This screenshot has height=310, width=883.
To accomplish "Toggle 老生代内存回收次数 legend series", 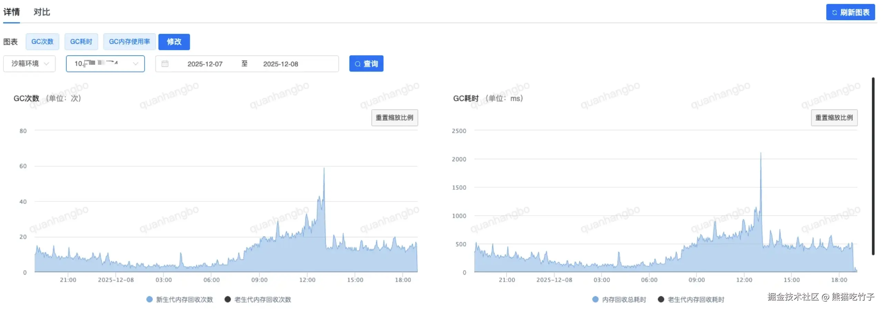I will tap(258, 300).
